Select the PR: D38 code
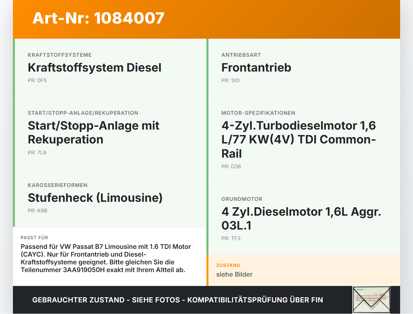This screenshot has height=314, width=413. click(231, 166)
